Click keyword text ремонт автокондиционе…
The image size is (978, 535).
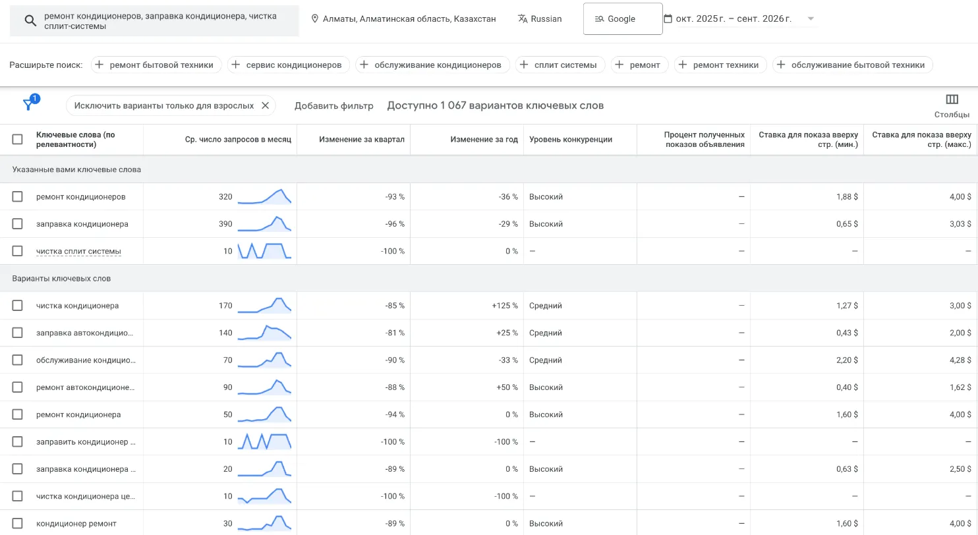(x=86, y=387)
